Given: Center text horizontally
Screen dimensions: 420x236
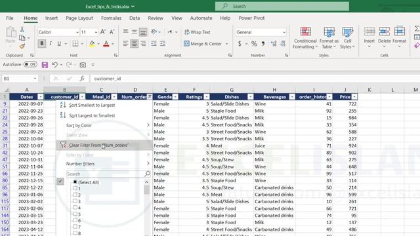Looking at the screenshot, I should click(134, 43).
